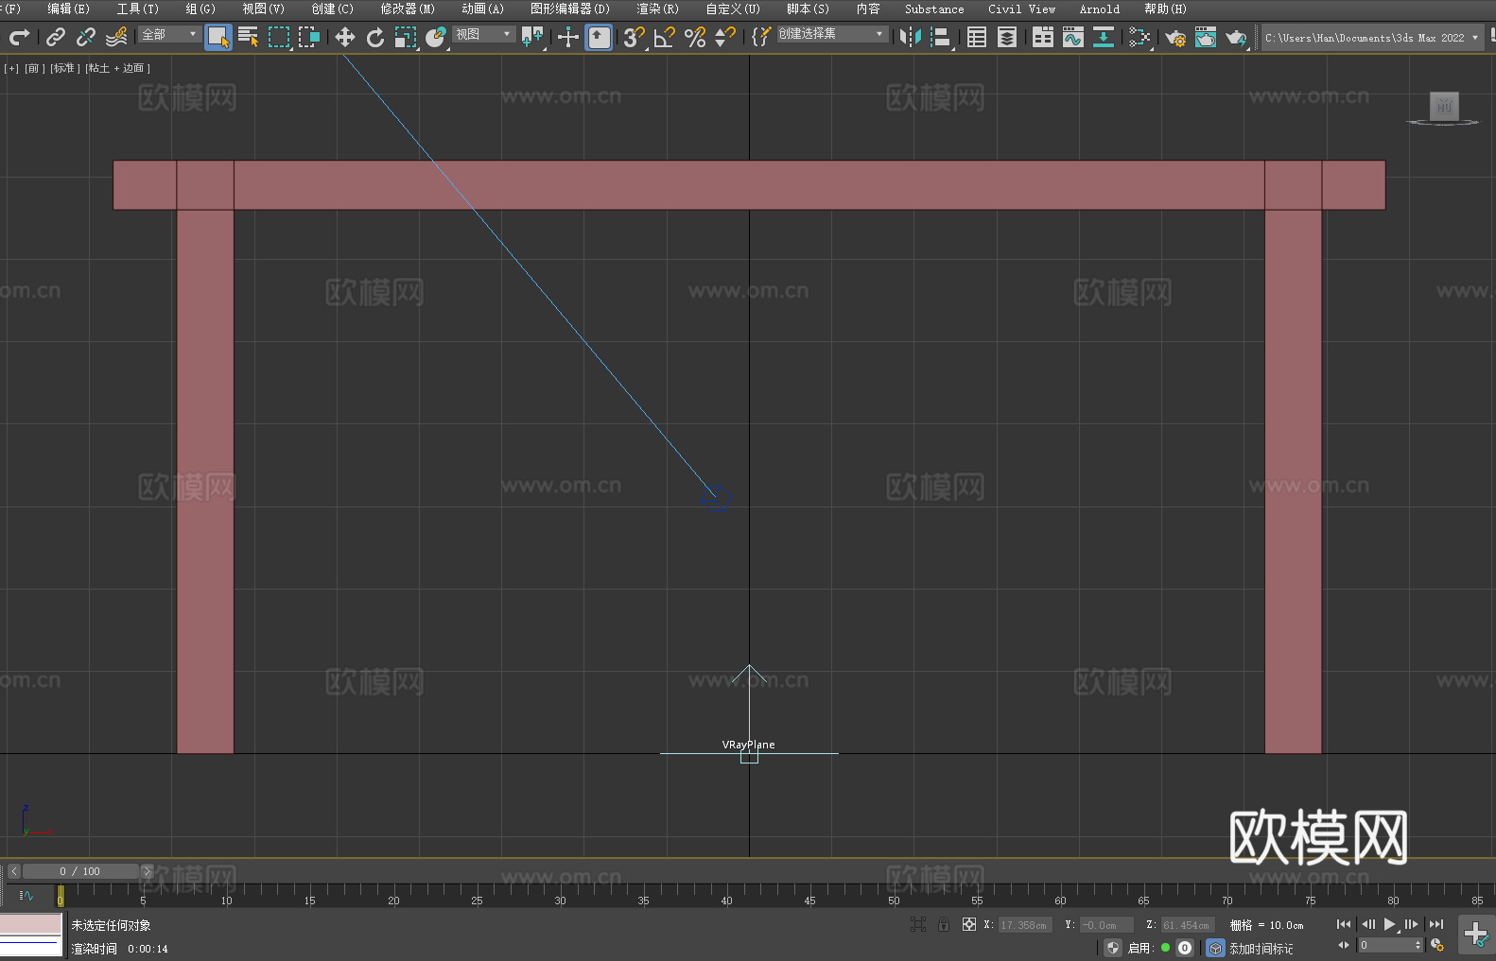Toggle Spinner Snap on the toolbar
The width and height of the screenshot is (1496, 961).
725,37
